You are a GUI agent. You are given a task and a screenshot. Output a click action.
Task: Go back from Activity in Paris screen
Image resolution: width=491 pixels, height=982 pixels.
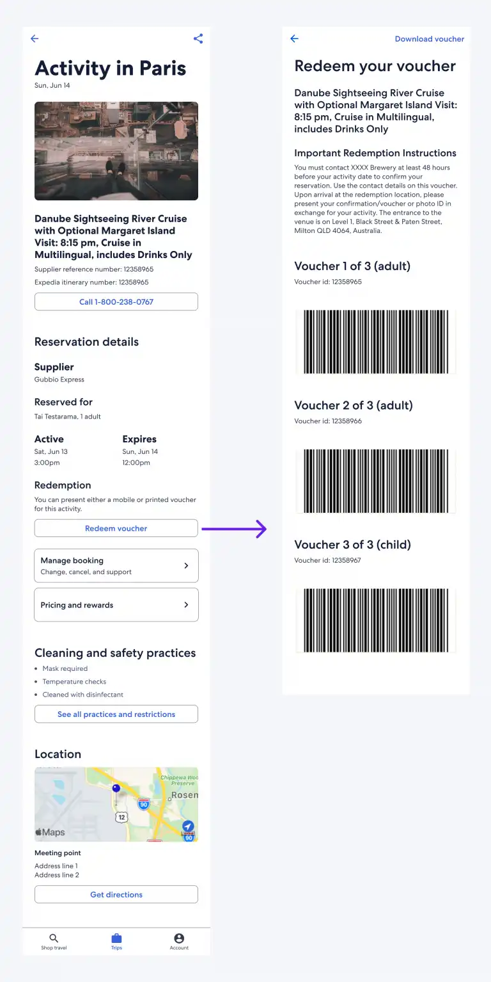point(35,38)
